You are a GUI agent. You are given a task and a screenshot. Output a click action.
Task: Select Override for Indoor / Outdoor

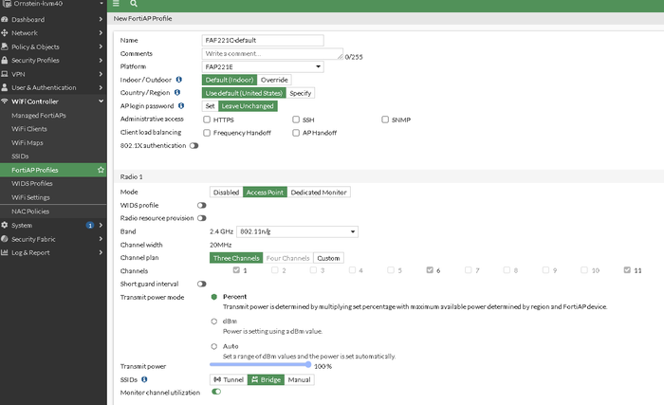click(x=274, y=80)
